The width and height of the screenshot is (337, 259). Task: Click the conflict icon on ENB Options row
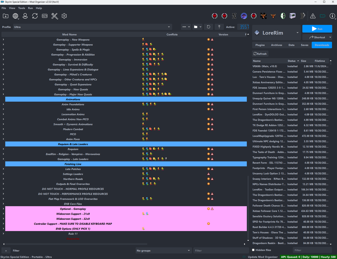(x=143, y=229)
